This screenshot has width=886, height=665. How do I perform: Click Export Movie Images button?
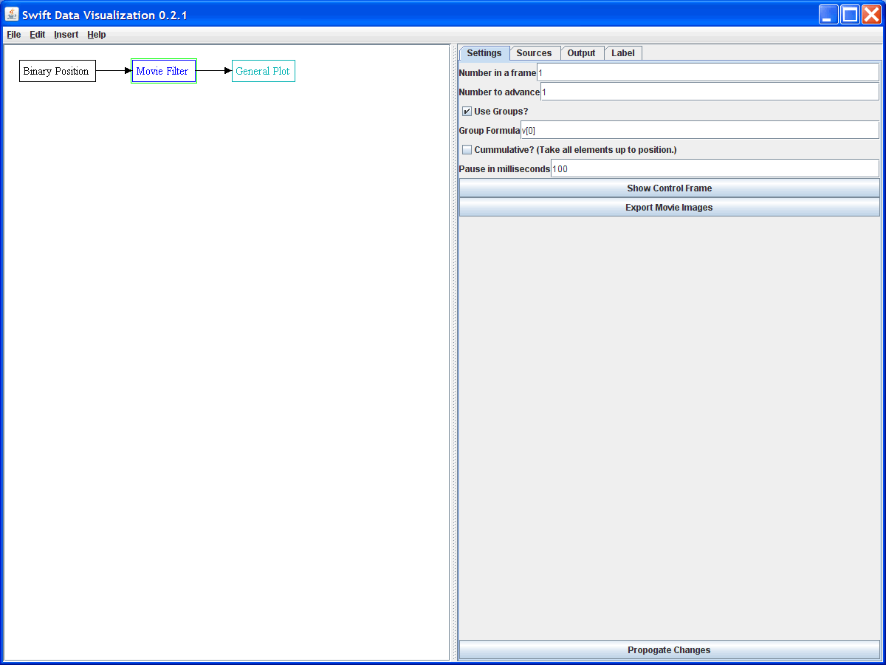[x=670, y=208]
